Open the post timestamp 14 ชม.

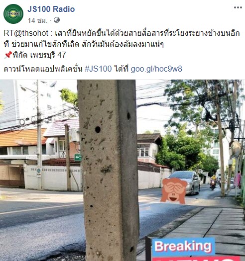37,20
